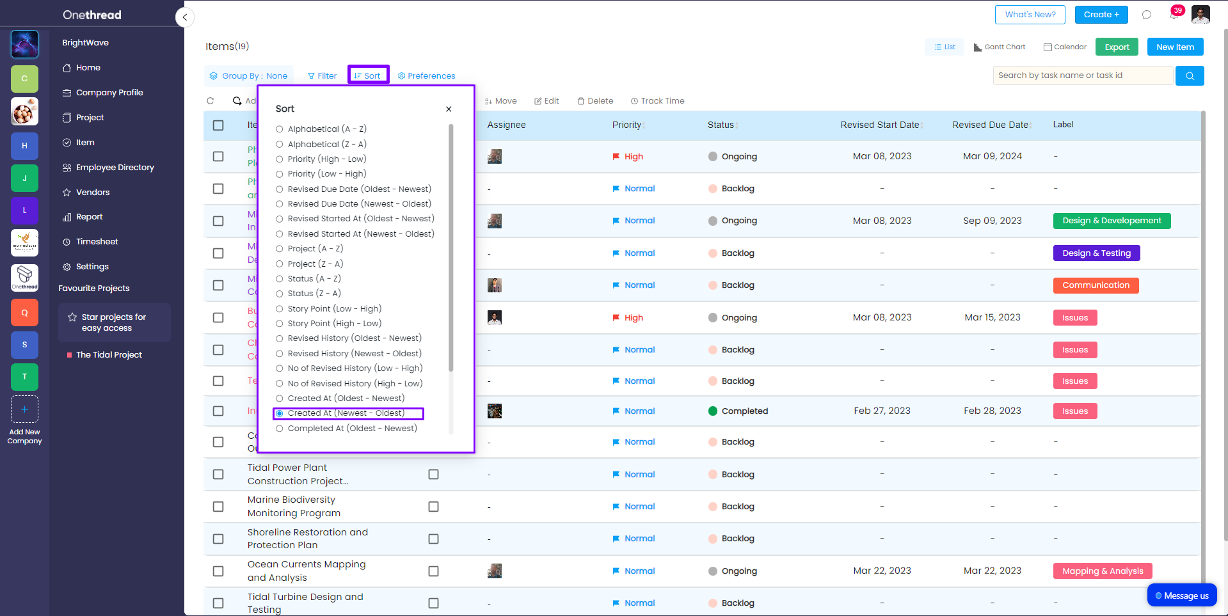Open Timesheet from the sidebar
This screenshot has width=1228, height=616.
[x=97, y=242]
